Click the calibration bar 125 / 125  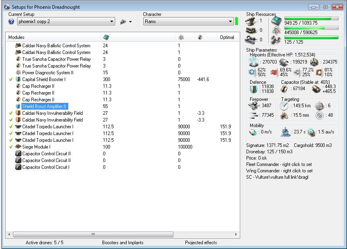(311, 38)
